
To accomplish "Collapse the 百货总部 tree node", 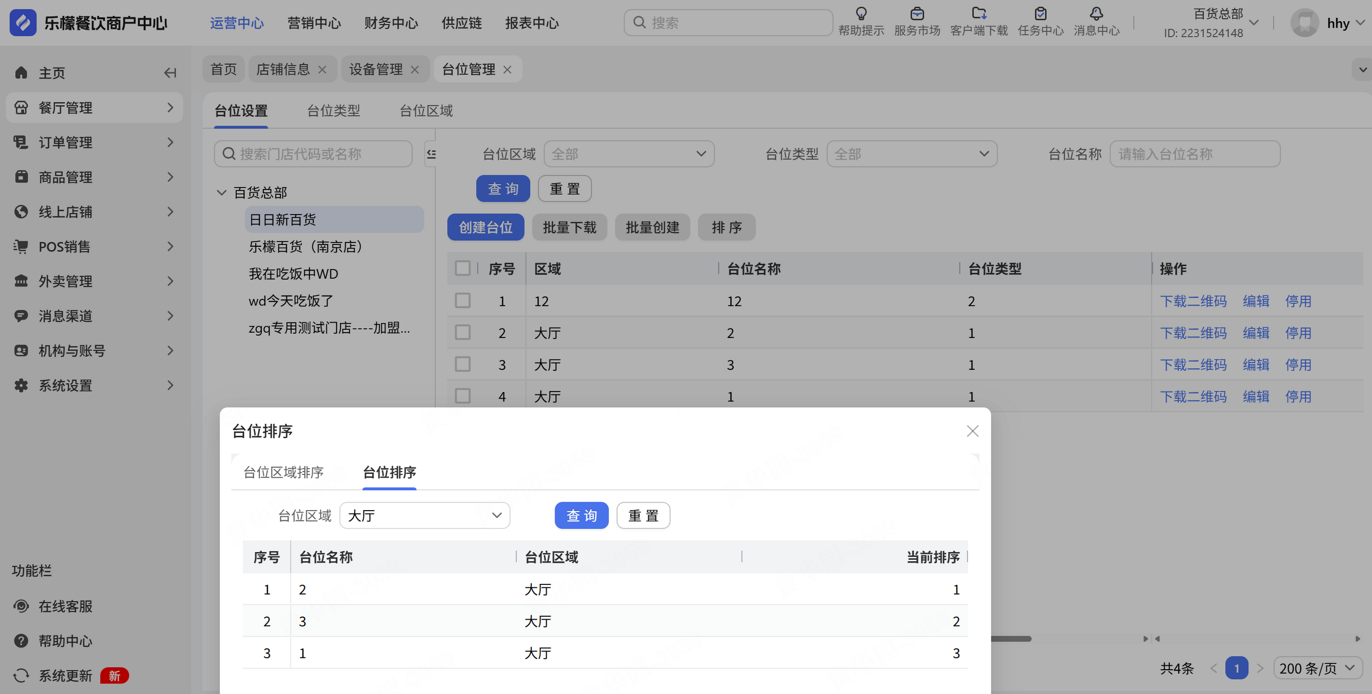I will (222, 192).
